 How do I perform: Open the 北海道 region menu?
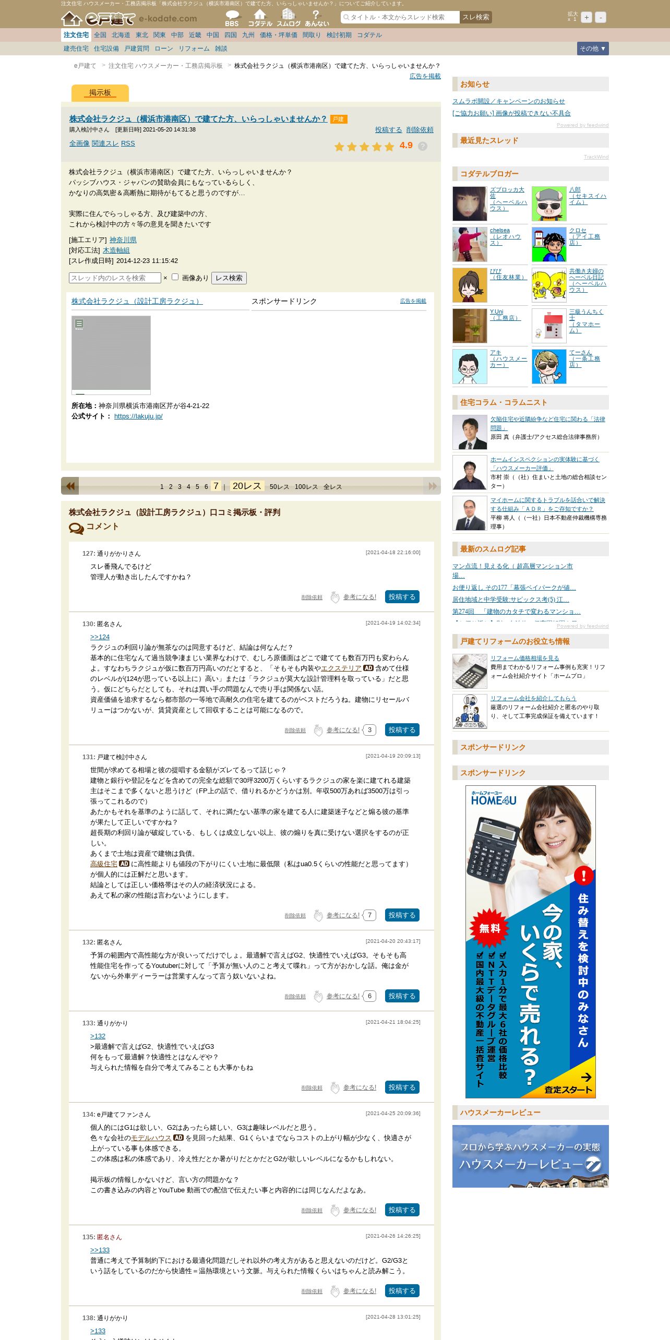(x=121, y=35)
